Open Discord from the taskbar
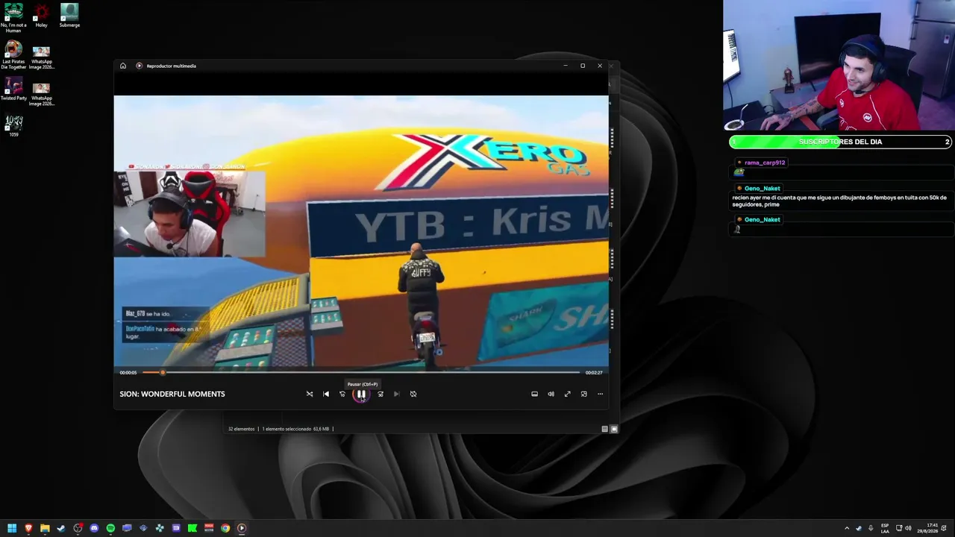955x537 pixels. click(x=94, y=528)
